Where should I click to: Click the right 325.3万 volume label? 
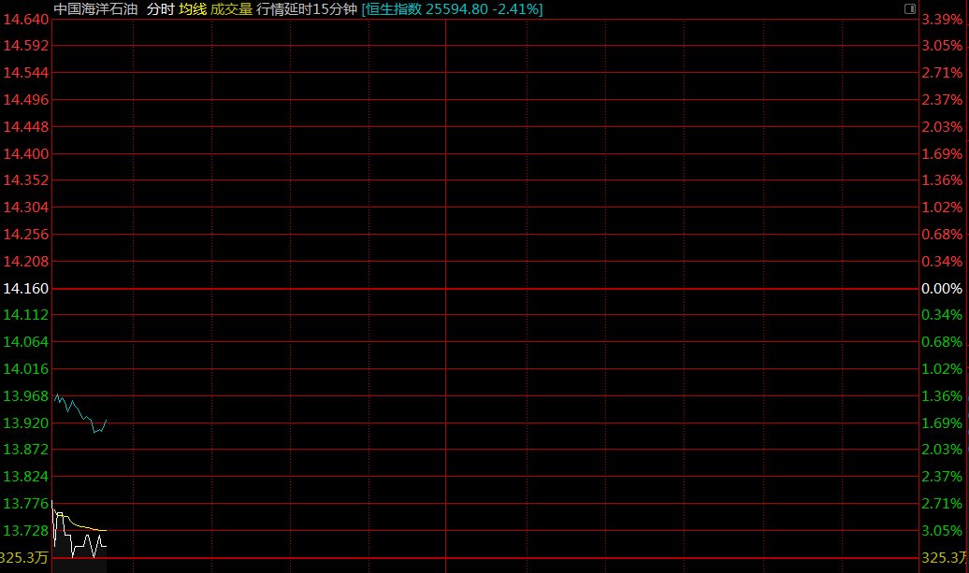coord(944,558)
